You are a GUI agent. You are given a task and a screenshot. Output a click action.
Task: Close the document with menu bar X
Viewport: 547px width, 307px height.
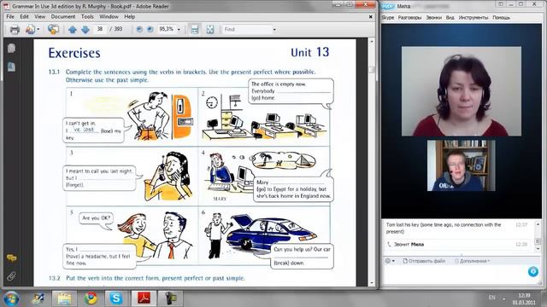(370, 17)
